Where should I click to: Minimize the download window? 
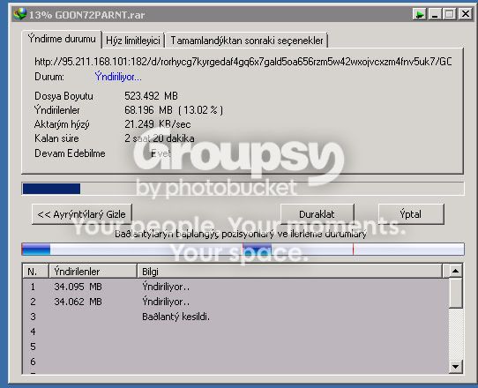click(435, 14)
